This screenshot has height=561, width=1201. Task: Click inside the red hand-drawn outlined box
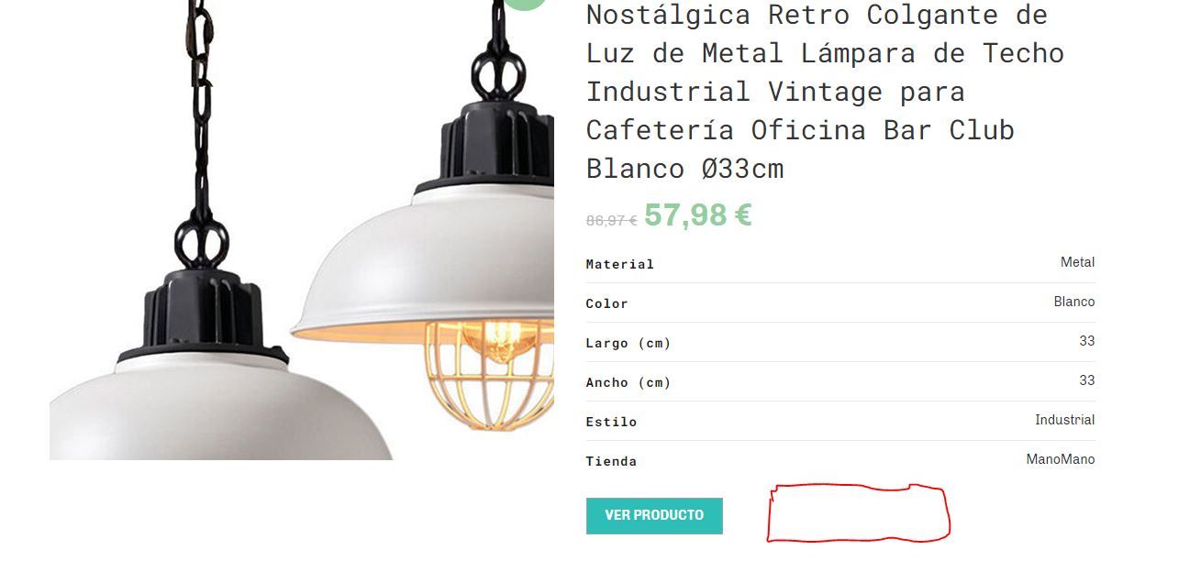(x=858, y=512)
